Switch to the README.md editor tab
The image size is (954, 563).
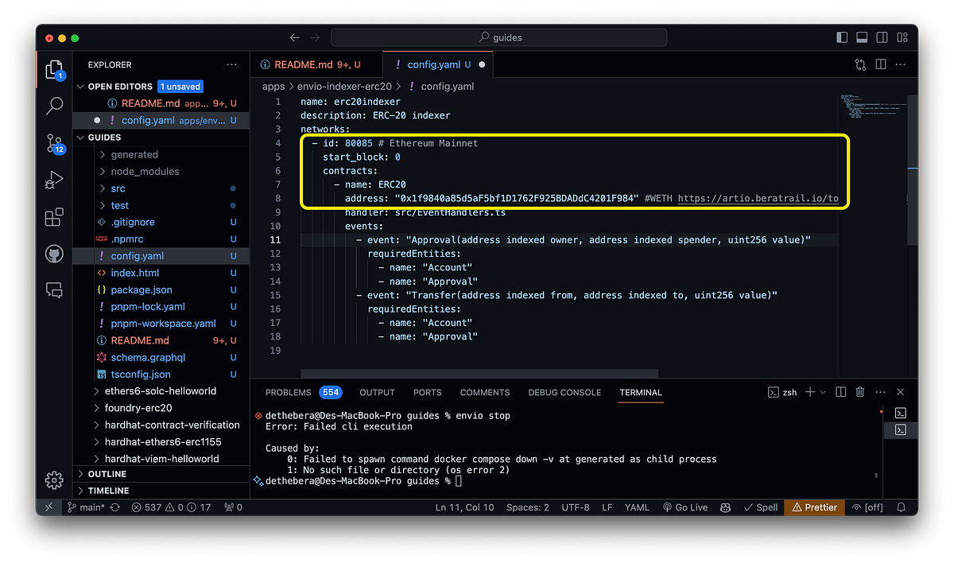(316, 64)
